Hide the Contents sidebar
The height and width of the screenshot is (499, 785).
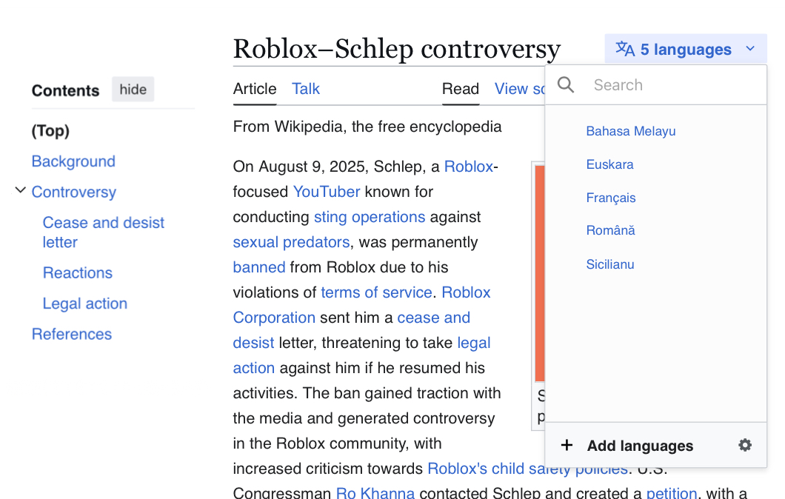point(133,90)
